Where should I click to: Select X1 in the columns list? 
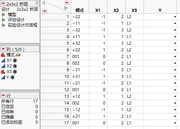click(9, 60)
